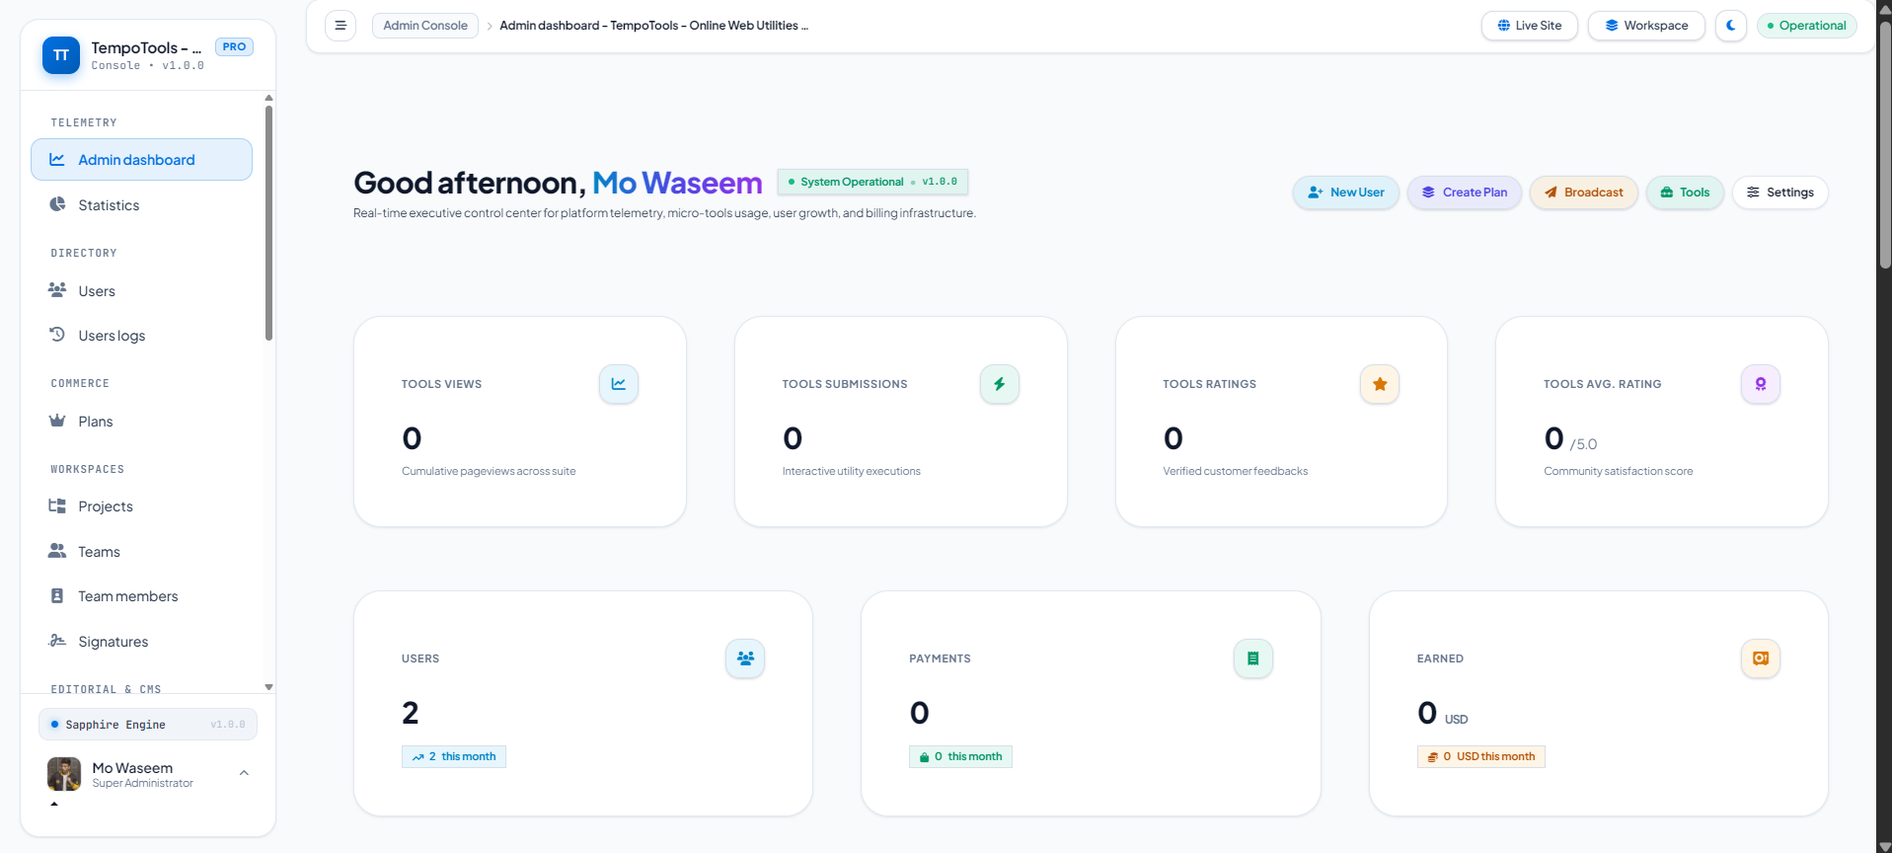
Task: Click the Tools Submissions lightning bolt icon
Action: pyautogui.click(x=1000, y=384)
